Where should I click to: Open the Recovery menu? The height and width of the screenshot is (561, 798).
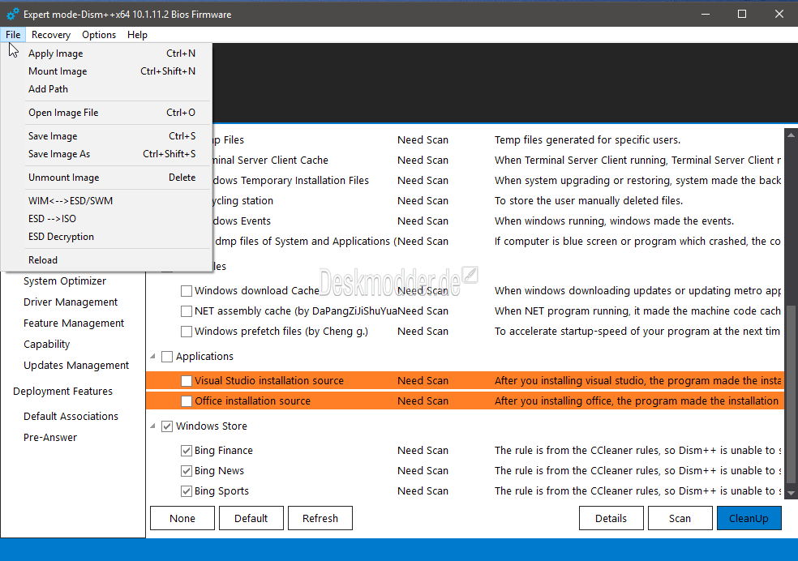tap(51, 35)
